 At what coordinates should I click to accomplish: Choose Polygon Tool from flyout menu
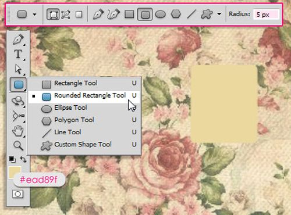click(x=84, y=120)
